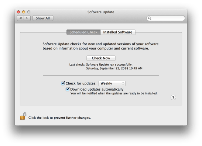202x146 pixels.
Task: Click 'Click the lock to prevent further changes.'
Action: point(59,118)
